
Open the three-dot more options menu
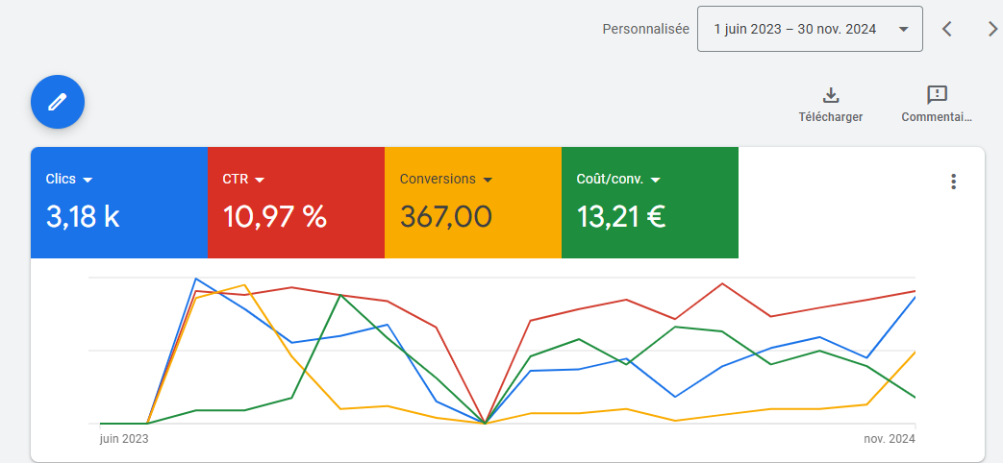953,182
